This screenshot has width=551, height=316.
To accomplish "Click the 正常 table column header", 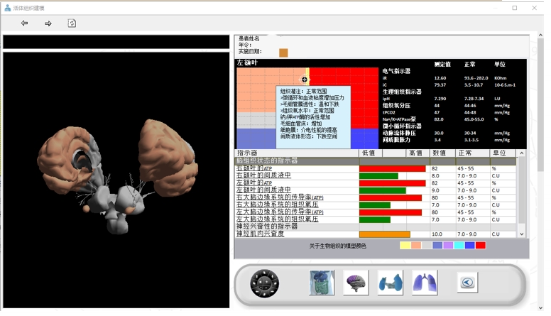I will 472,153.
